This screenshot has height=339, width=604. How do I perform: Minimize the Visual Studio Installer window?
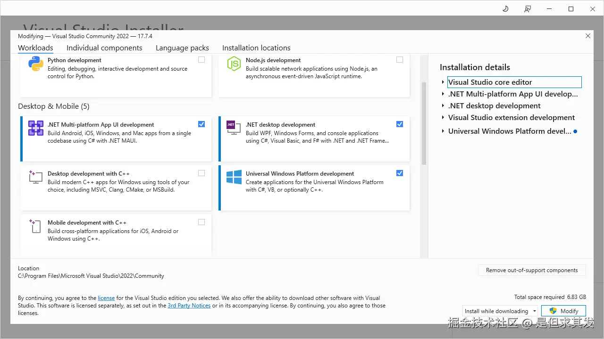(549, 8)
